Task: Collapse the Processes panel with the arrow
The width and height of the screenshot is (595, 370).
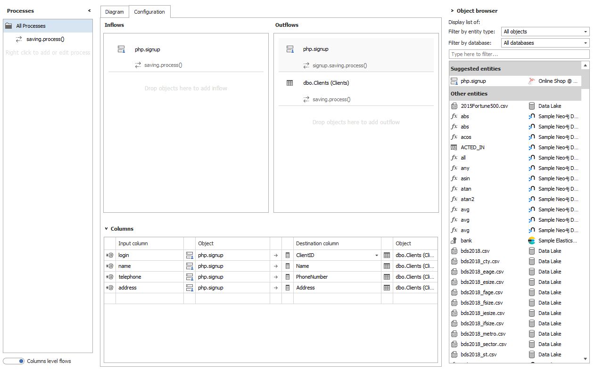Action: pyautogui.click(x=89, y=10)
